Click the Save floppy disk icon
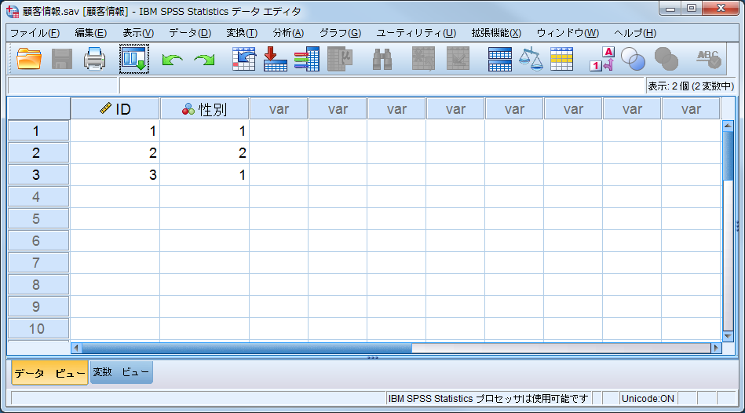Viewport: 745px width, 413px height. 62,60
